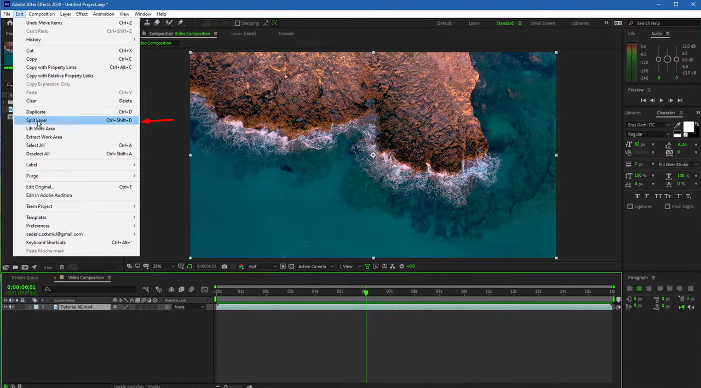This screenshot has height=388, width=701.
Task: Choose Split Layer from Edit menu
Action: click(x=77, y=120)
